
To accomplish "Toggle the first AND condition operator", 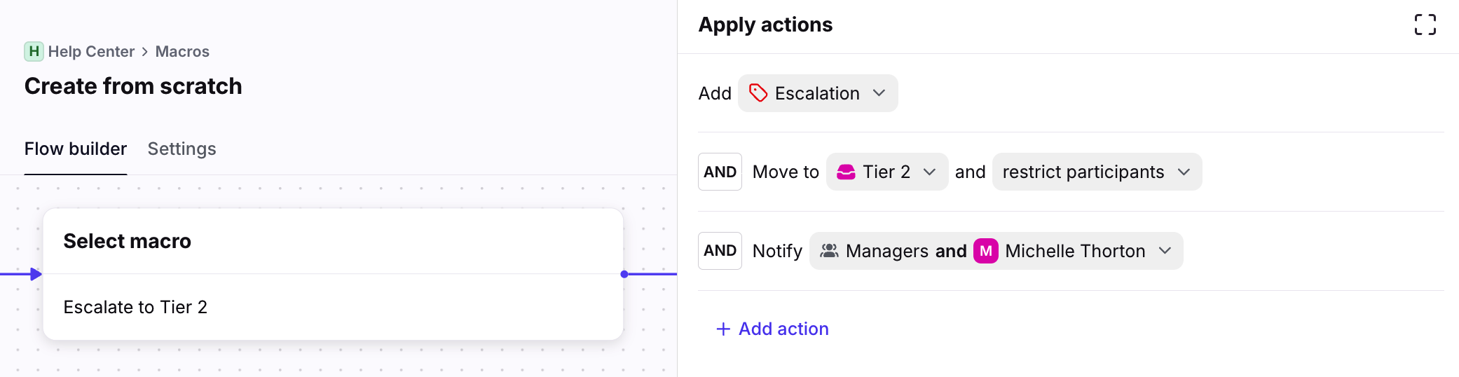I will coord(720,172).
